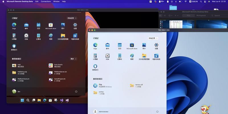The image size is (228, 114).
Task: Open Edge in the light Start menu
Action: (95, 46)
